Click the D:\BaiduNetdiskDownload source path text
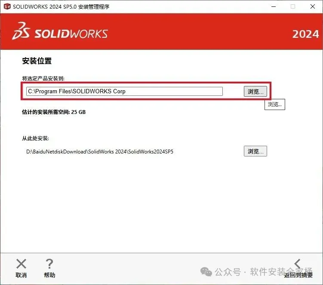The width and height of the screenshot is (323, 285). tap(100, 152)
